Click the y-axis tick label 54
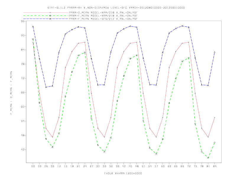Image resolution: width=234 pixels, height=181 pixels. pyautogui.click(x=22, y=121)
